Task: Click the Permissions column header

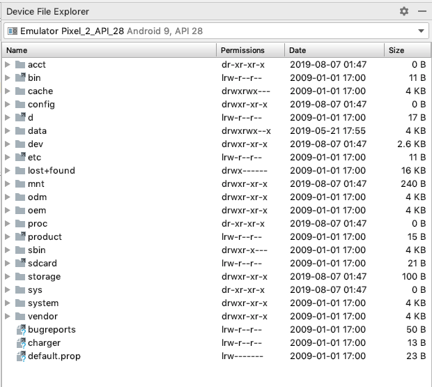Action: [x=250, y=50]
